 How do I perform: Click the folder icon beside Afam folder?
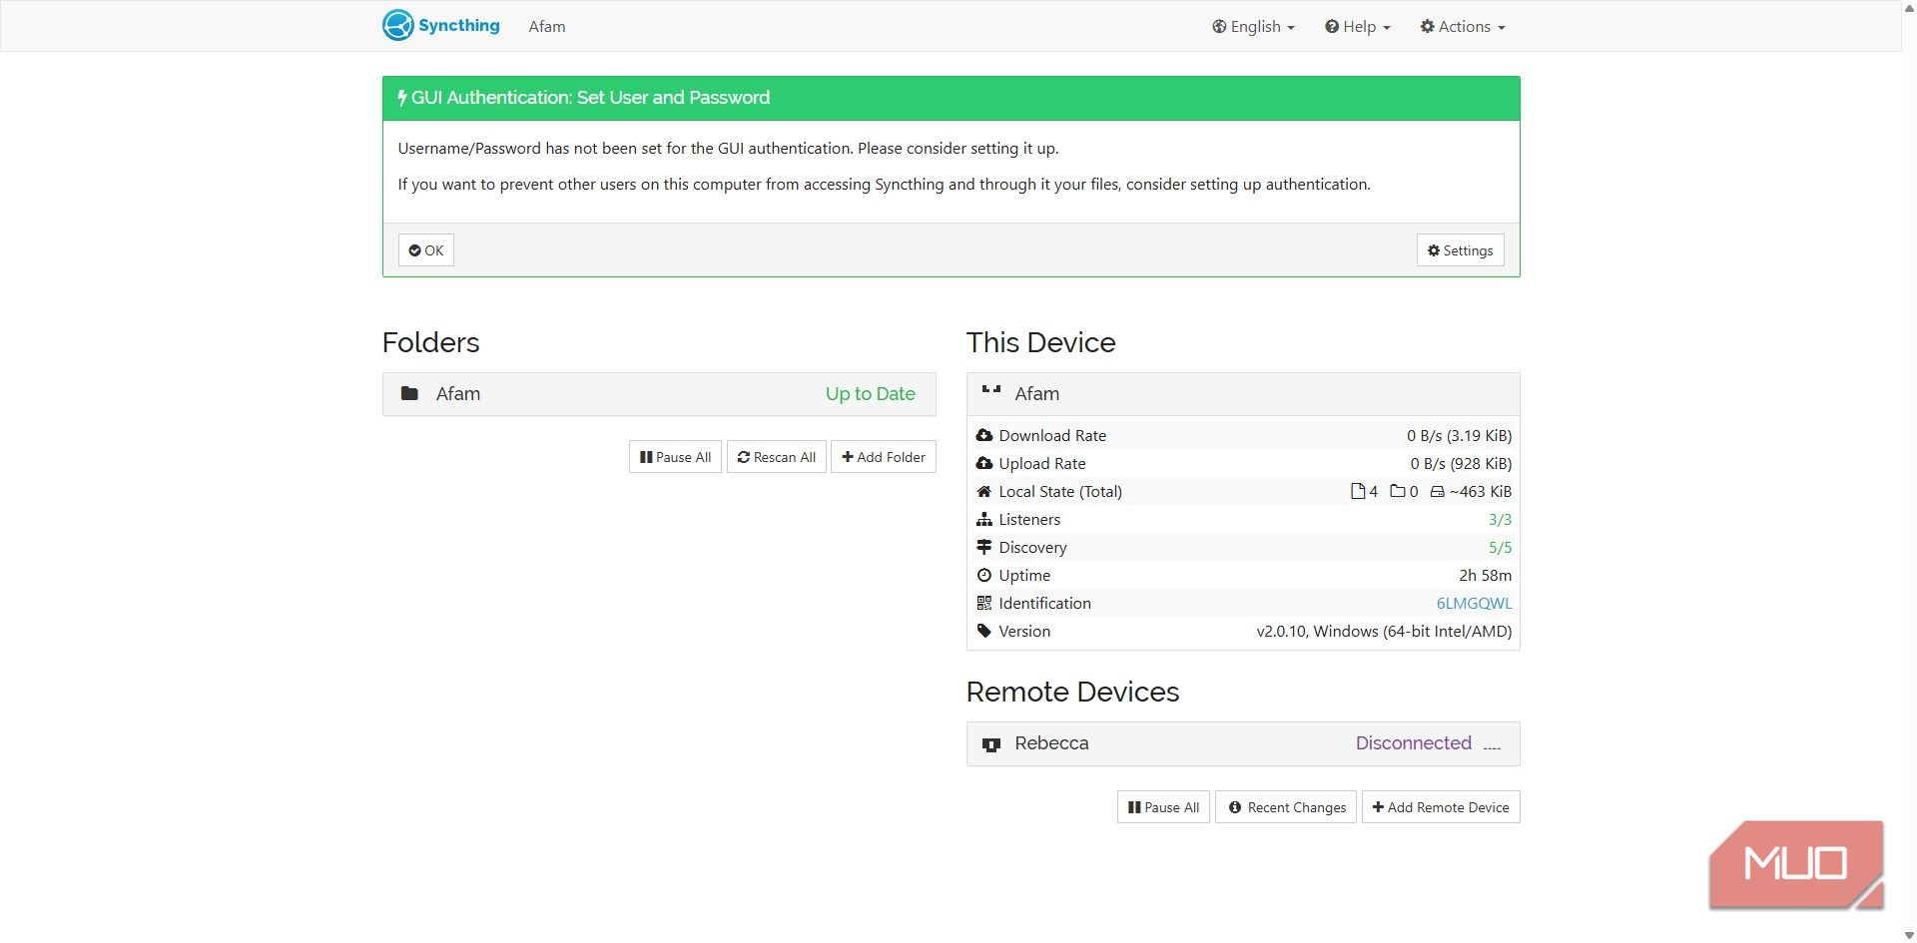(x=409, y=393)
